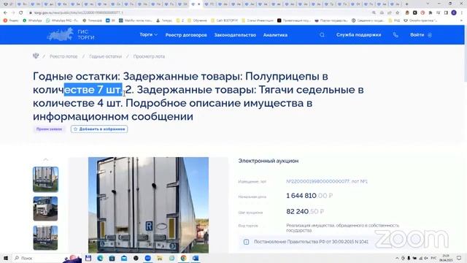467x263 pixels.
Task: Click the info icon beside Постановление
Action: (x=246, y=242)
